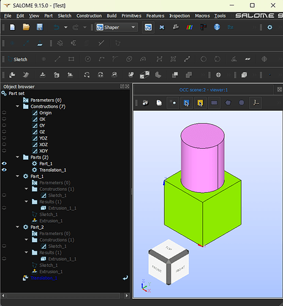Open the Inspection menu

click(179, 16)
